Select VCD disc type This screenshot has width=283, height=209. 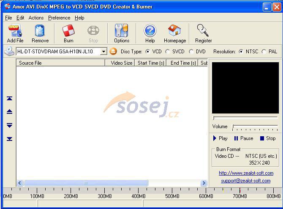[x=148, y=52]
